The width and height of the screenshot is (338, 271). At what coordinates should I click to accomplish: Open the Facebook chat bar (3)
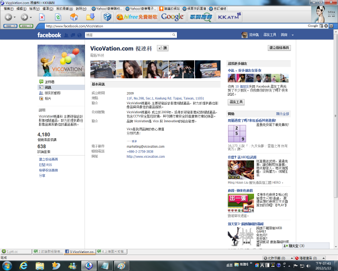tap(306, 246)
